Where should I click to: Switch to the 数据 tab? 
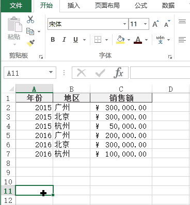pyautogui.click(x=168, y=6)
